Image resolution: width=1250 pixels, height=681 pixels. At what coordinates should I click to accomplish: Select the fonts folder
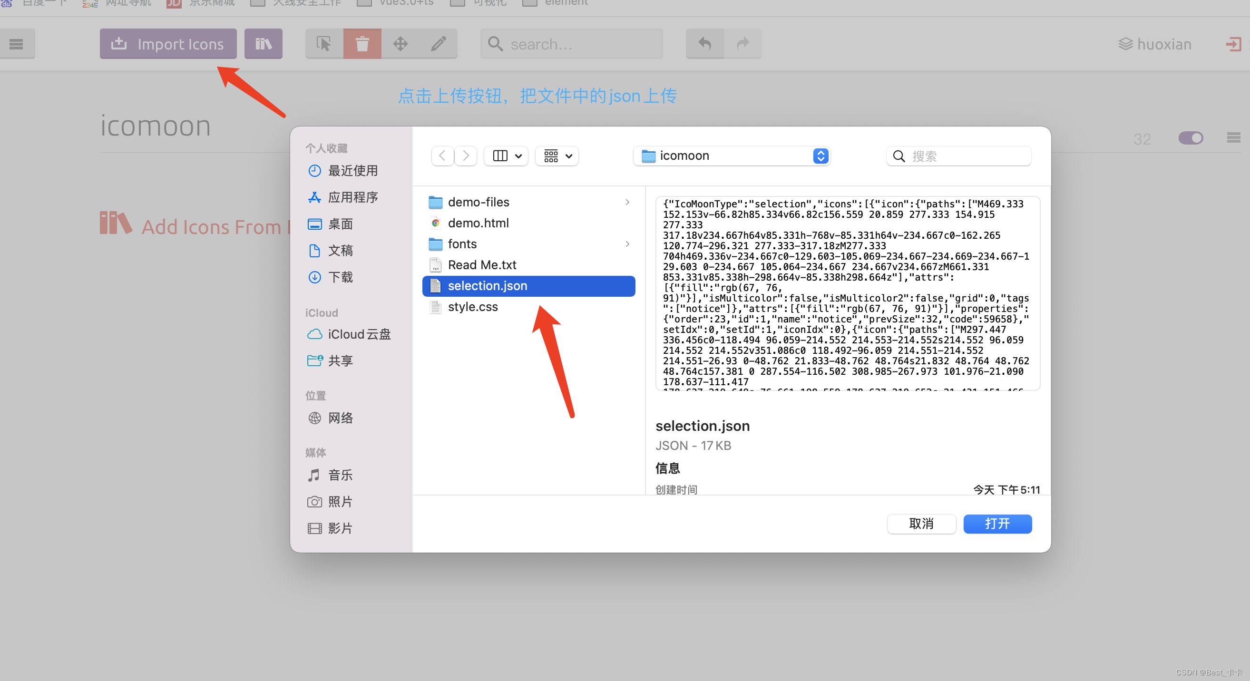pos(528,244)
